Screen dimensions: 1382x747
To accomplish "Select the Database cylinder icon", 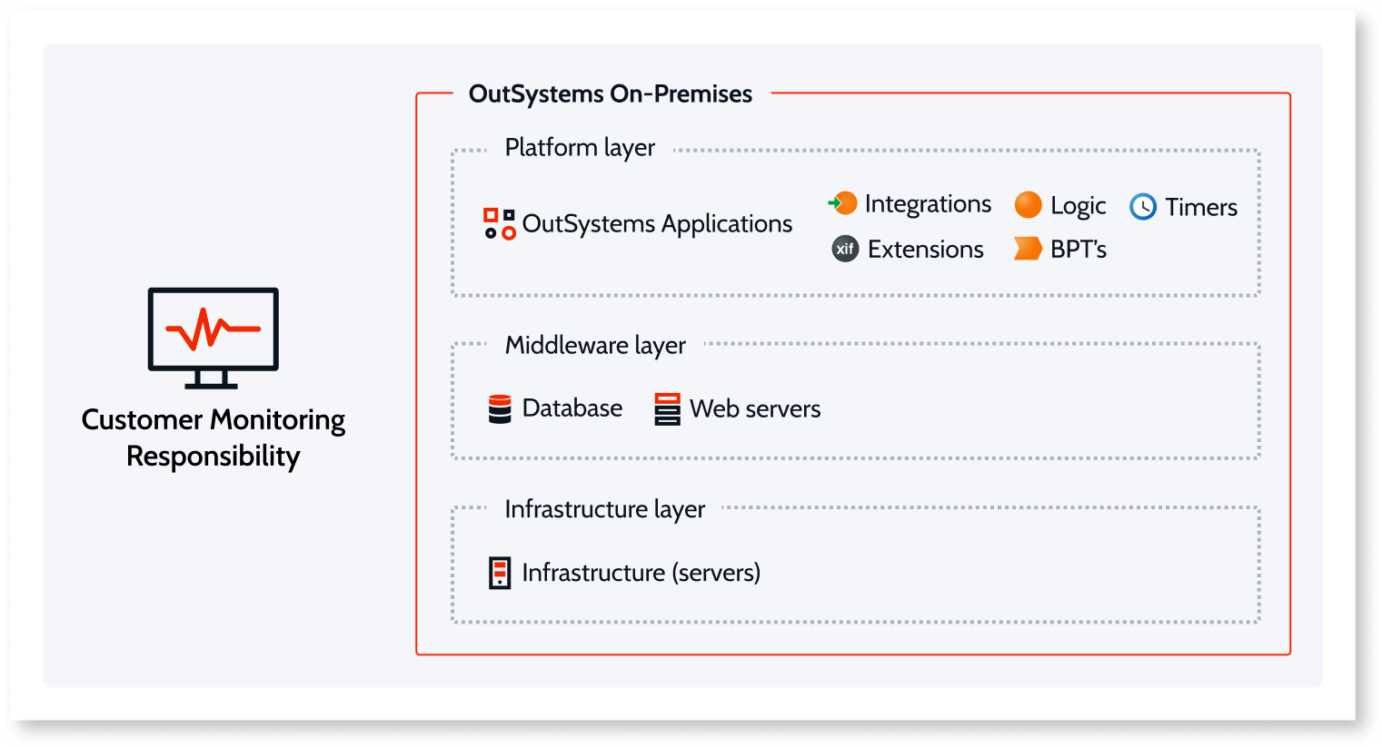I will click(x=501, y=408).
